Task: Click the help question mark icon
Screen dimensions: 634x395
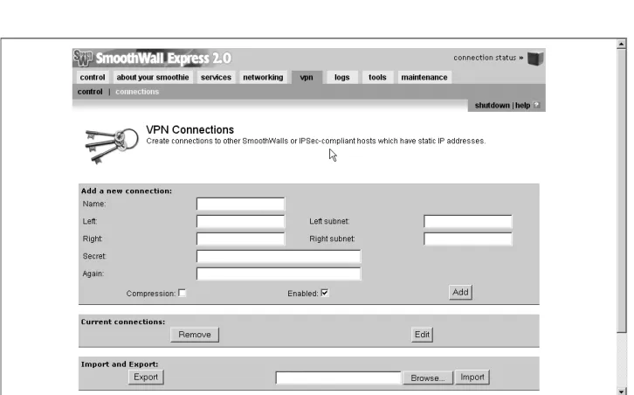Action: tap(536, 105)
